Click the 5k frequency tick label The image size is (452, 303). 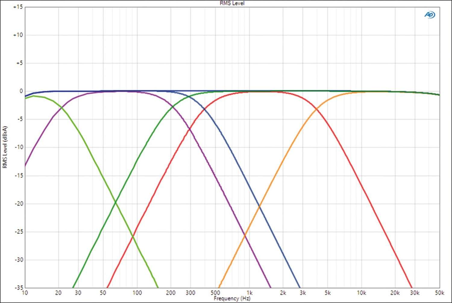[x=328, y=293]
